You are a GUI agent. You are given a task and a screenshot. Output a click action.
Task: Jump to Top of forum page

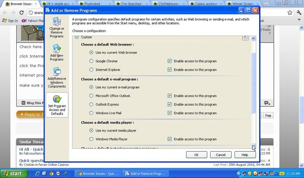(x=268, y=115)
